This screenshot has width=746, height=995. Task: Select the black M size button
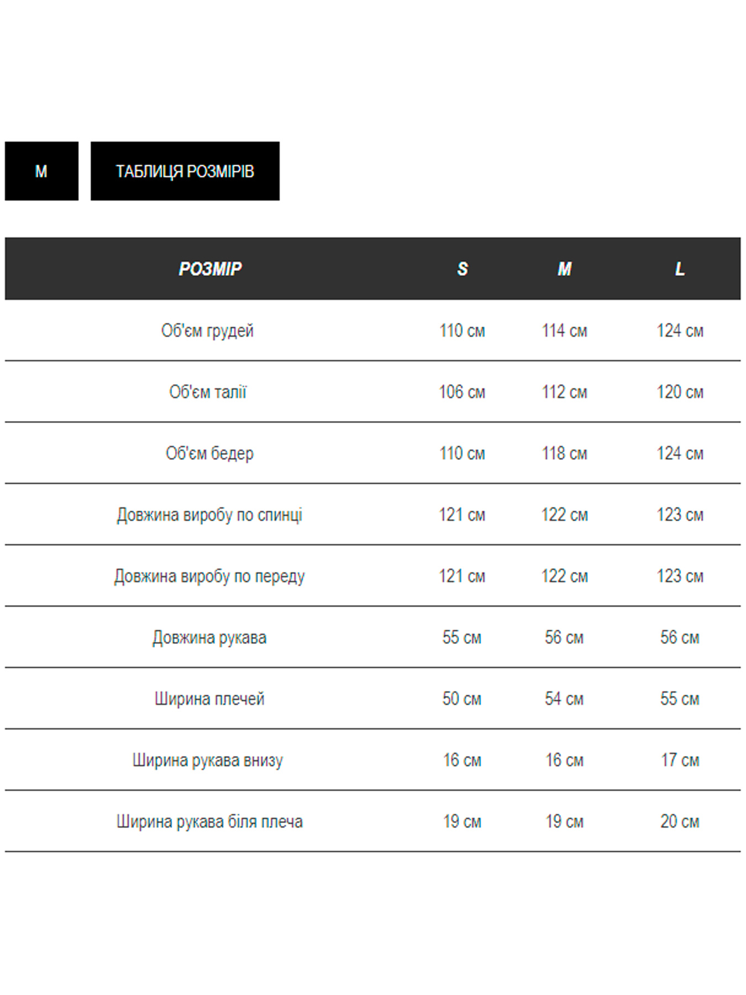click(41, 171)
